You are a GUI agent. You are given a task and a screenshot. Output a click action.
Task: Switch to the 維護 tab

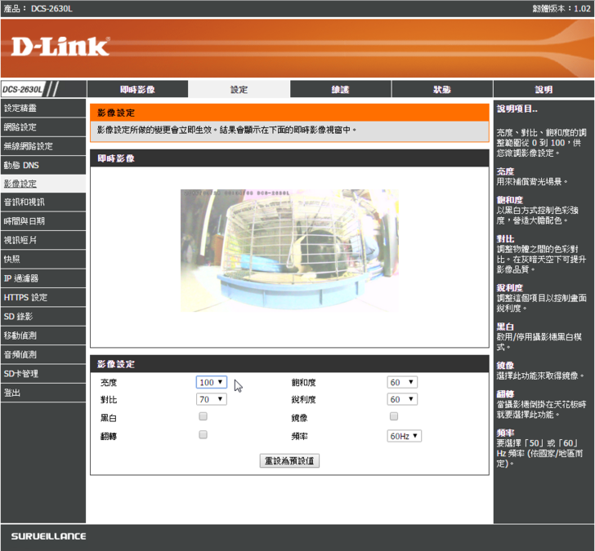coord(340,90)
